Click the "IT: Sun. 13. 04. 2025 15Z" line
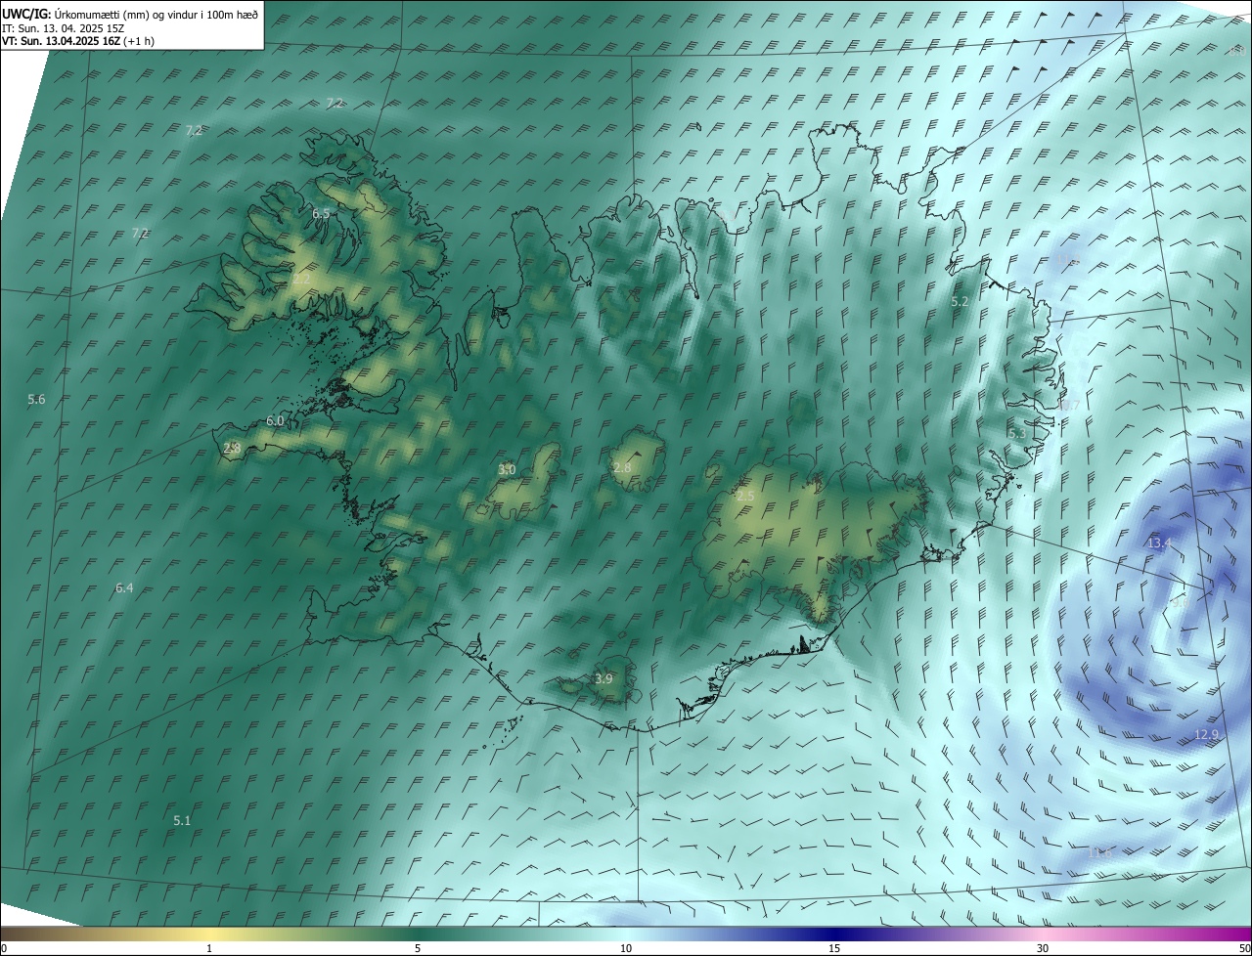Screen dimensions: 1252x956 (63, 27)
